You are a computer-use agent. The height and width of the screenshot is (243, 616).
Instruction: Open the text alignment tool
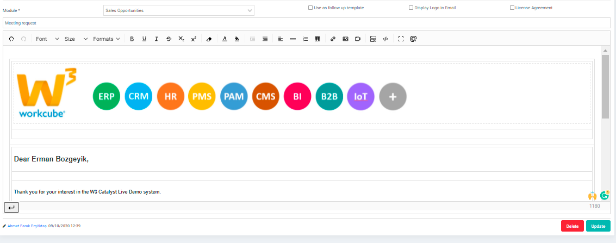tap(281, 39)
